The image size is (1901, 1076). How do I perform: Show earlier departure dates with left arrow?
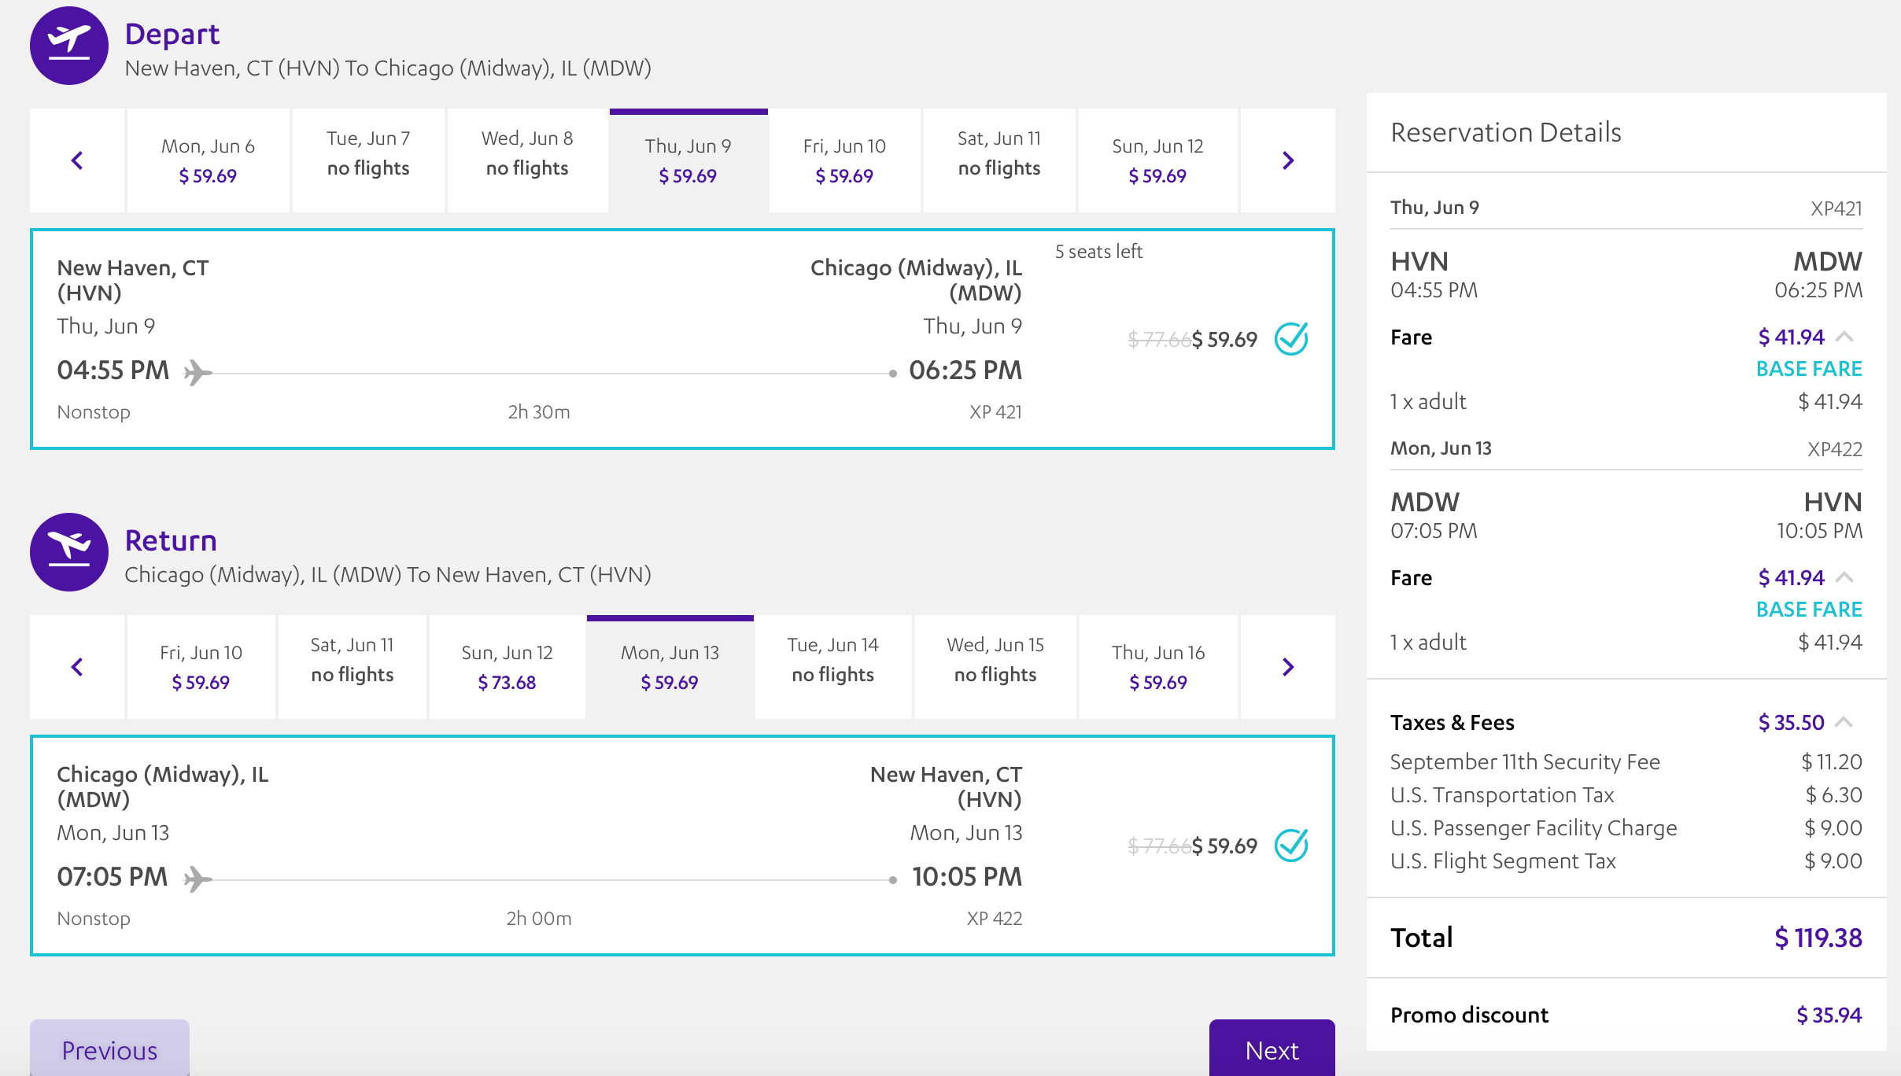coord(77,160)
